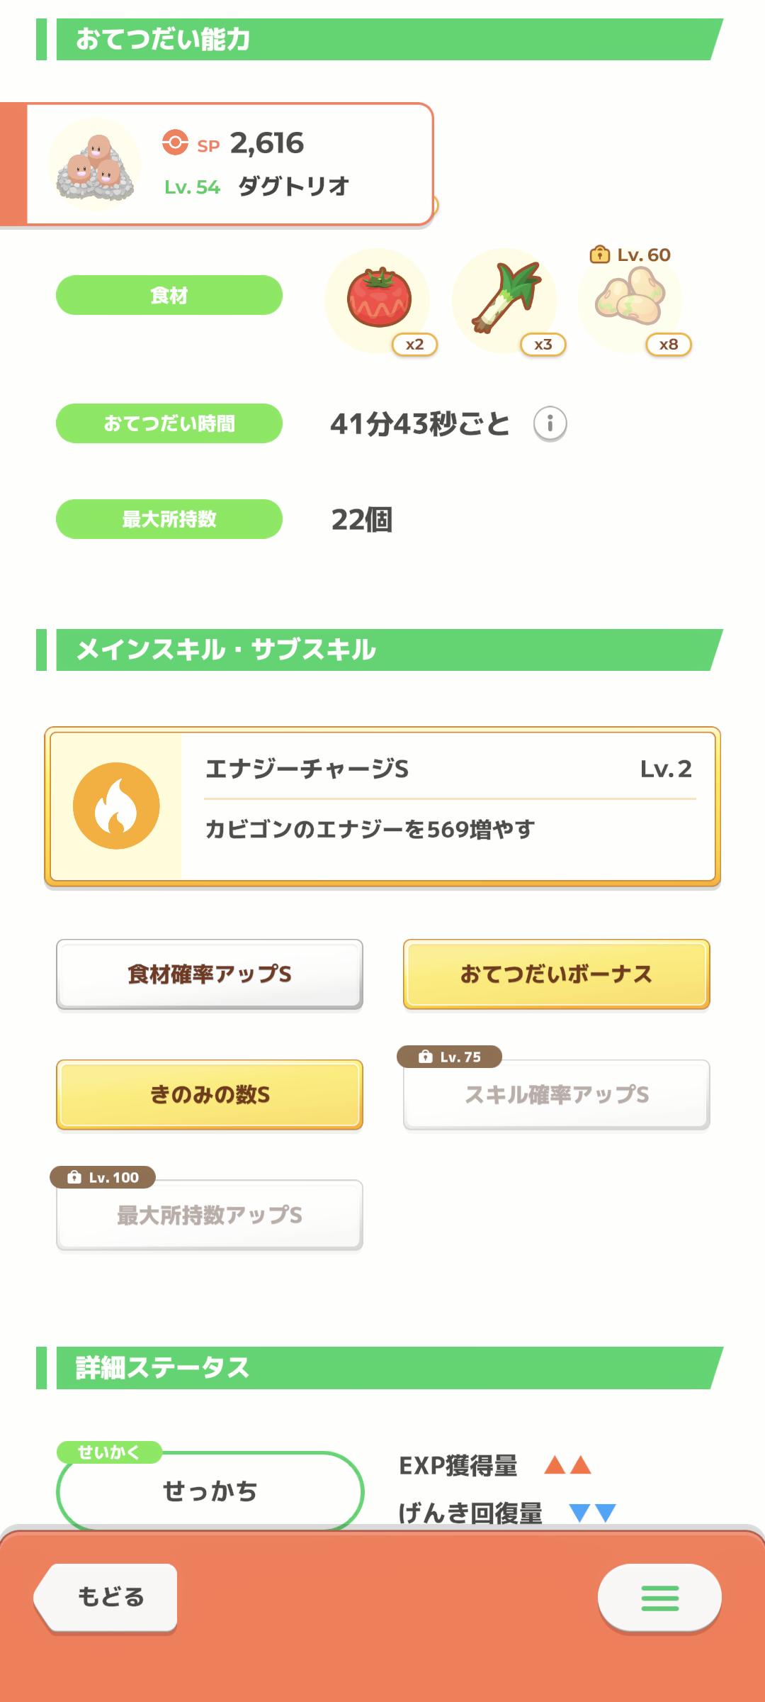765x1702 pixels.
Task: Tap the SP Poké Ball icon
Action: pyautogui.click(x=175, y=142)
